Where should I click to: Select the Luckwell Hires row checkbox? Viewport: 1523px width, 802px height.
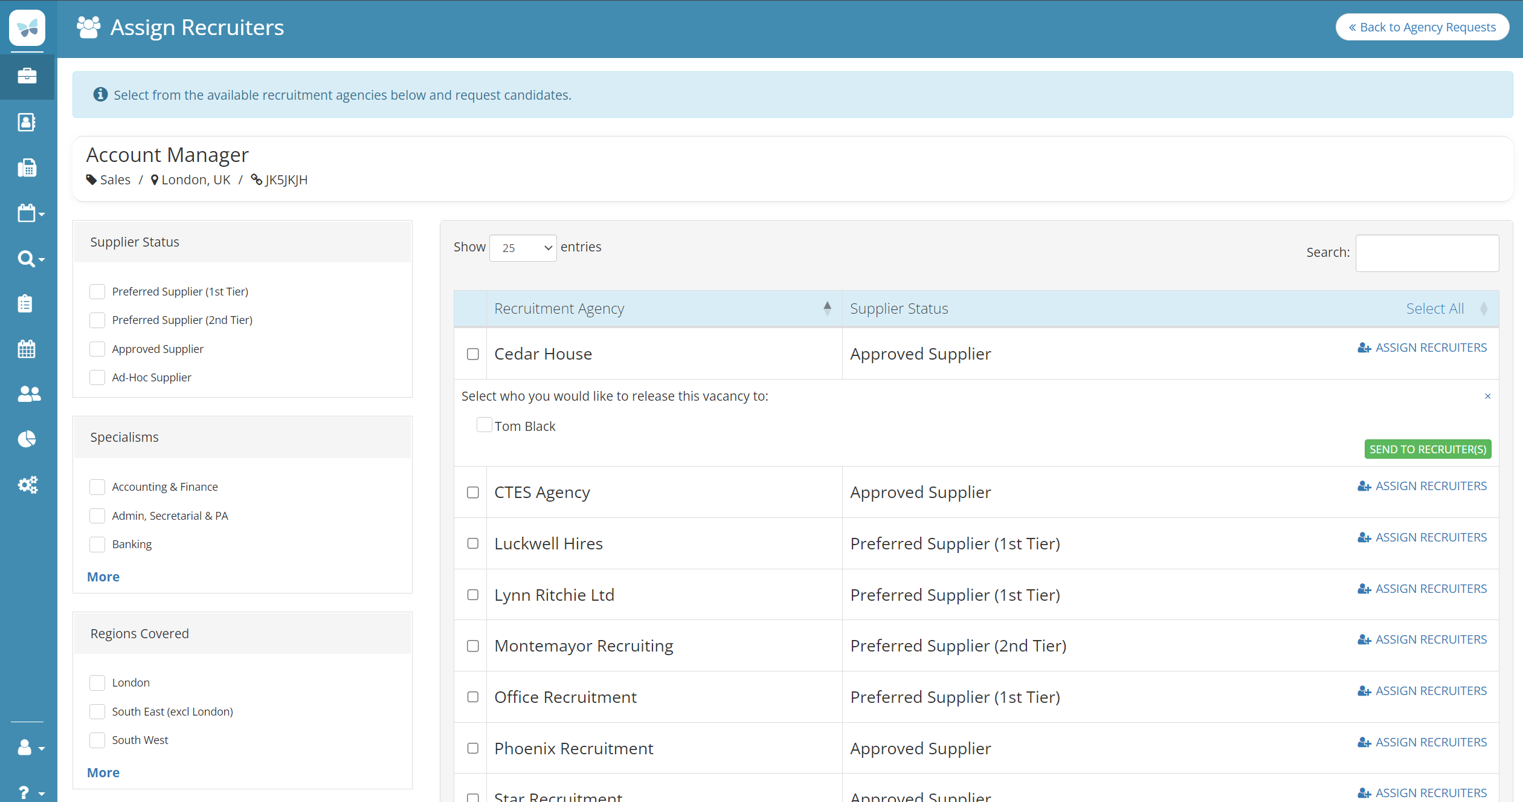tap(473, 543)
